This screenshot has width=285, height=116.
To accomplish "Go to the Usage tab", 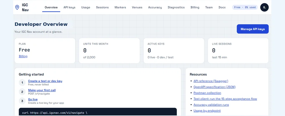I will (86, 7).
